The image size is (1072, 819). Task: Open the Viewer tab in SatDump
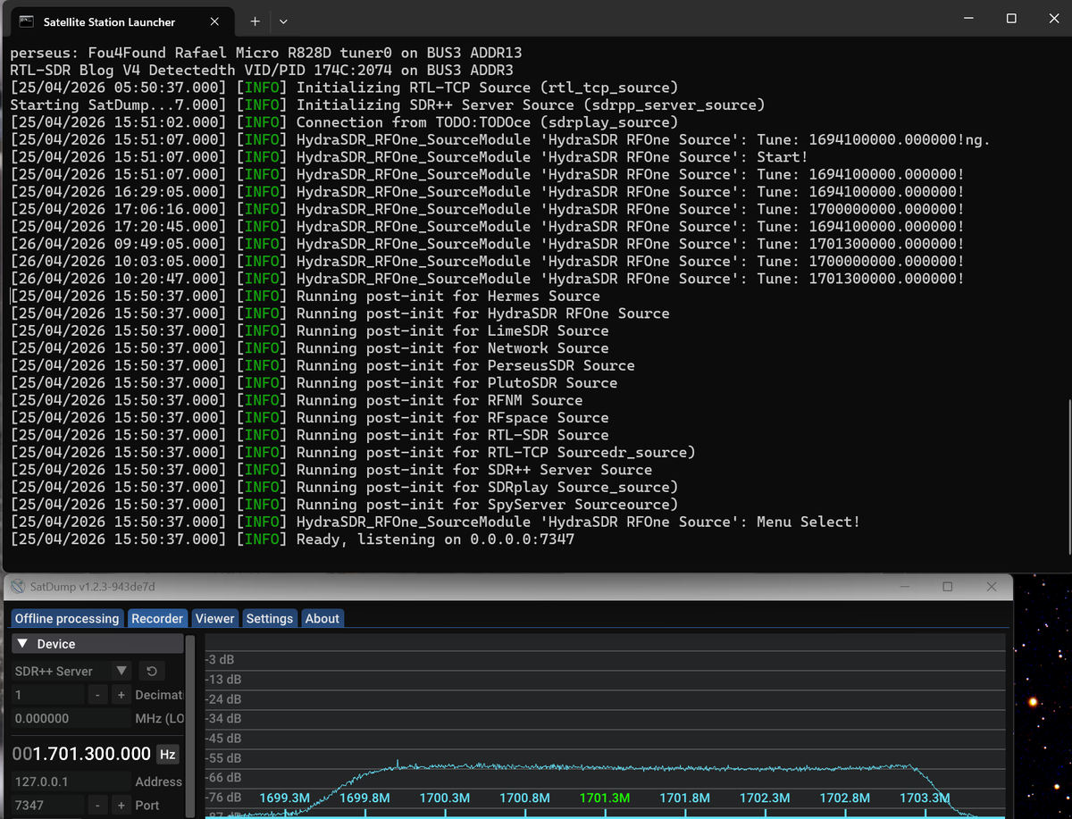pyautogui.click(x=214, y=618)
